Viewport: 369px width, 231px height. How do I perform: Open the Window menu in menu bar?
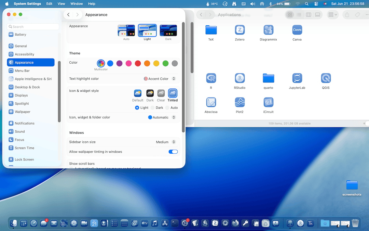(x=77, y=4)
